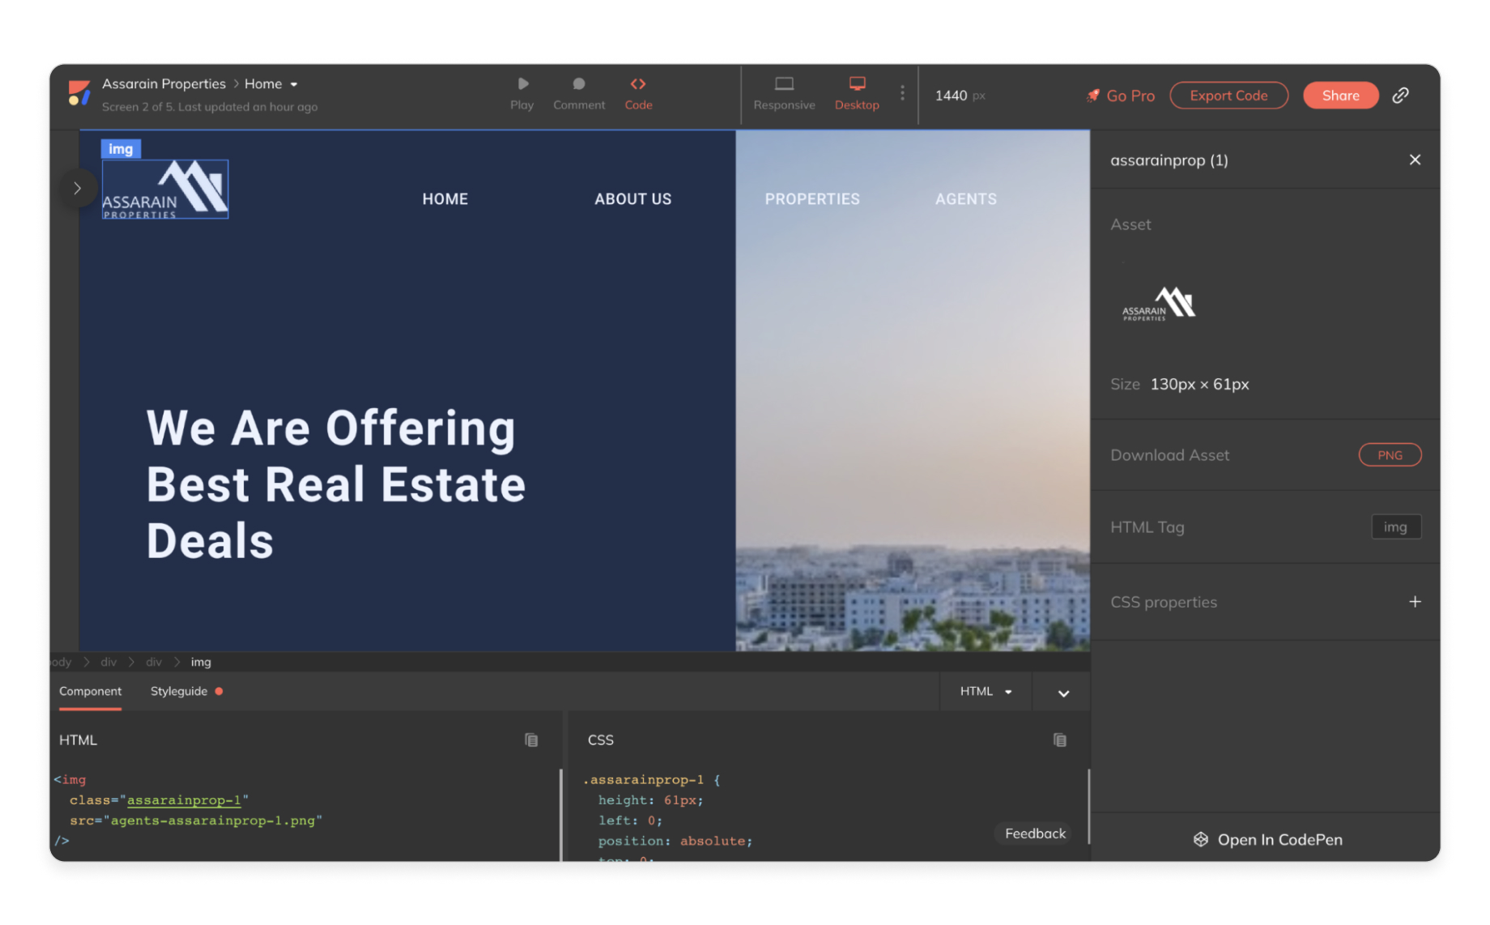Switch to the Styleguide tab
Viewport: 1490px width, 925px height.
point(179,691)
